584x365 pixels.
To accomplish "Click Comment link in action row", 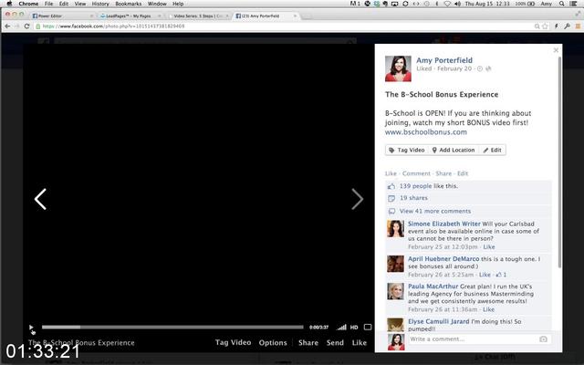I will point(416,173).
